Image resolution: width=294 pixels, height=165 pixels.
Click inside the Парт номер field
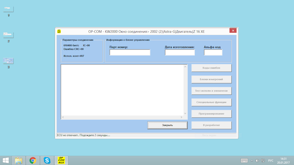pos(130,53)
